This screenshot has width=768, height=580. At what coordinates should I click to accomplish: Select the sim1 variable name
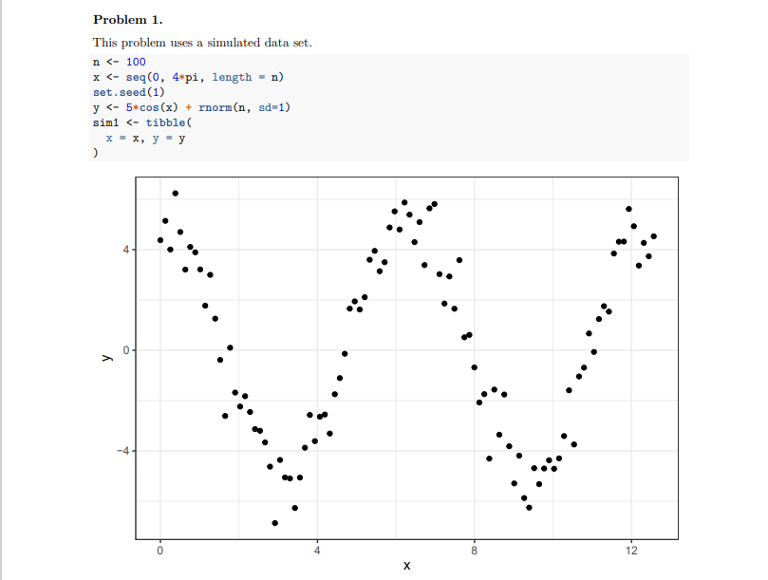click(105, 122)
